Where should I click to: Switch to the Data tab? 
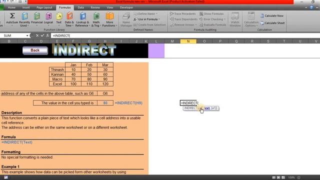[81, 7]
